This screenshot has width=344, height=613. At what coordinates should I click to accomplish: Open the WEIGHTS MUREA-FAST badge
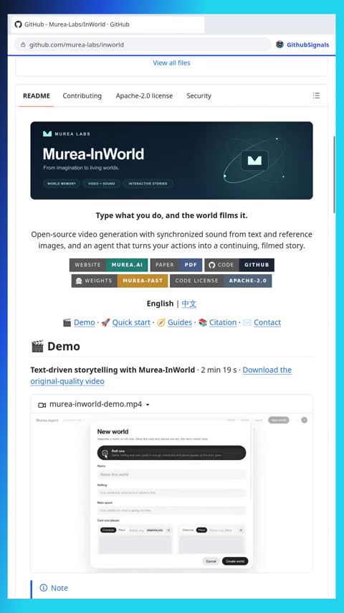click(x=120, y=281)
